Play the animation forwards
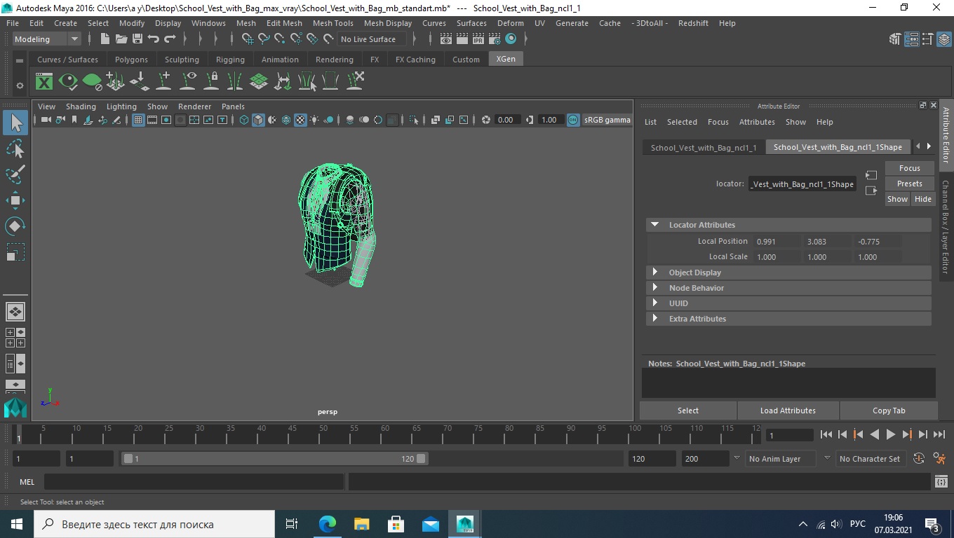Viewport: 954px width, 538px height. (x=890, y=435)
